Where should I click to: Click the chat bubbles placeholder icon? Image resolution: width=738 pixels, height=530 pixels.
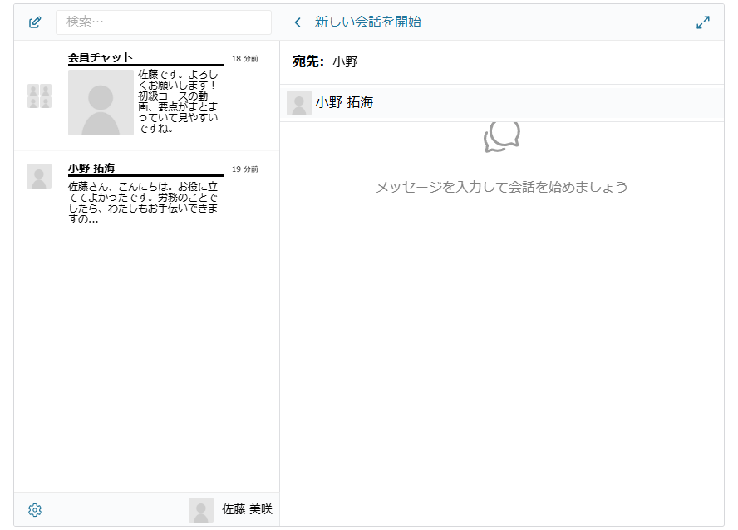pos(502,137)
